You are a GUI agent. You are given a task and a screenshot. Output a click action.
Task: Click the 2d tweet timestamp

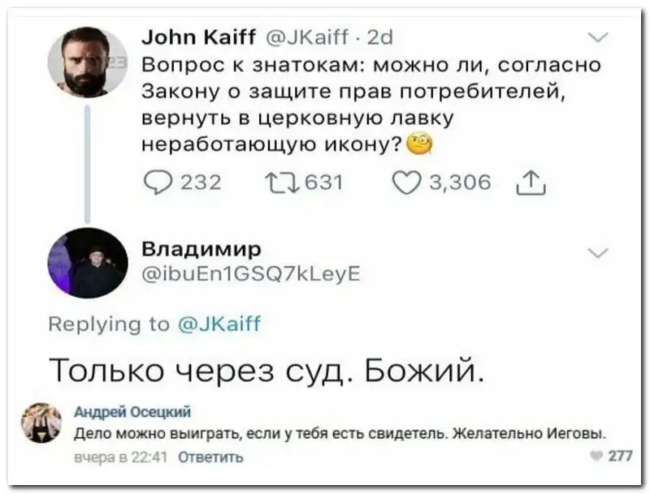pos(380,36)
